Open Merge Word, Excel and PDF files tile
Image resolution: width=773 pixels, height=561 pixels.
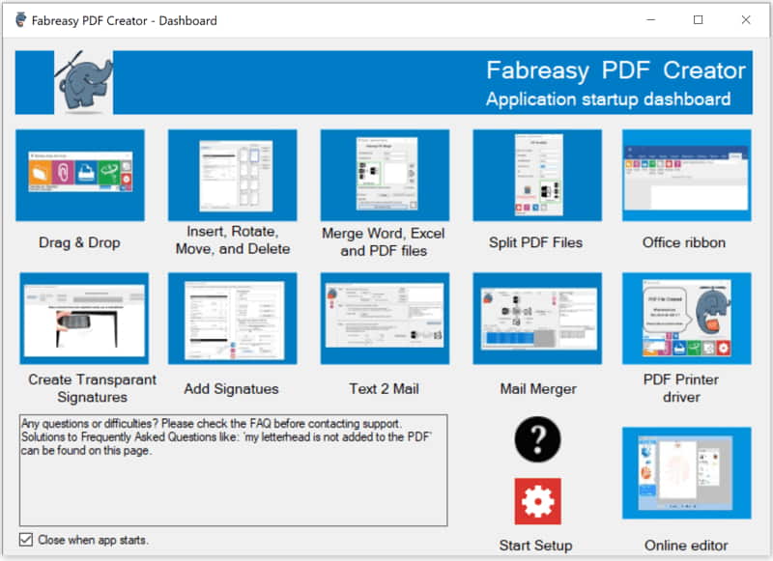click(x=385, y=176)
